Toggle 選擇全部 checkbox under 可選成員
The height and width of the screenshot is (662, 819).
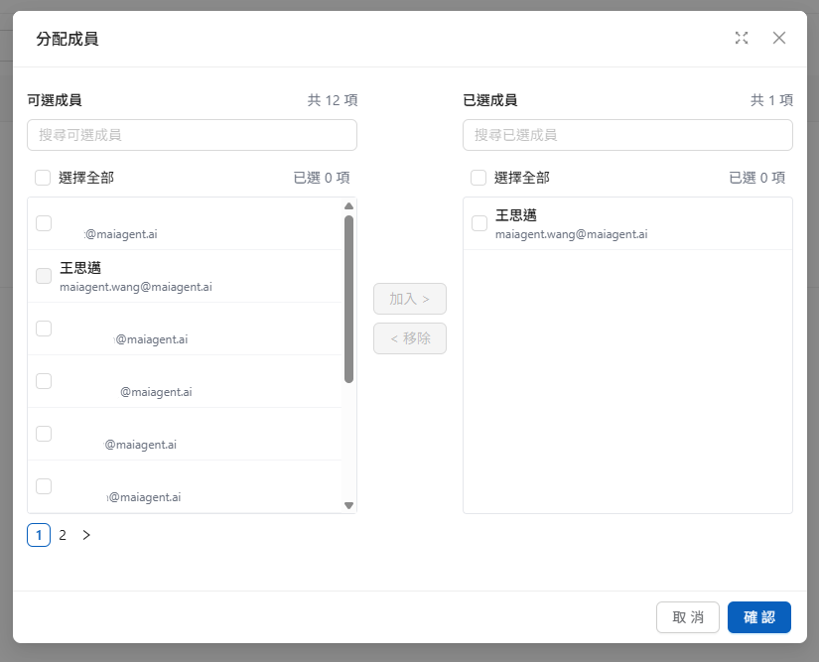point(43,178)
